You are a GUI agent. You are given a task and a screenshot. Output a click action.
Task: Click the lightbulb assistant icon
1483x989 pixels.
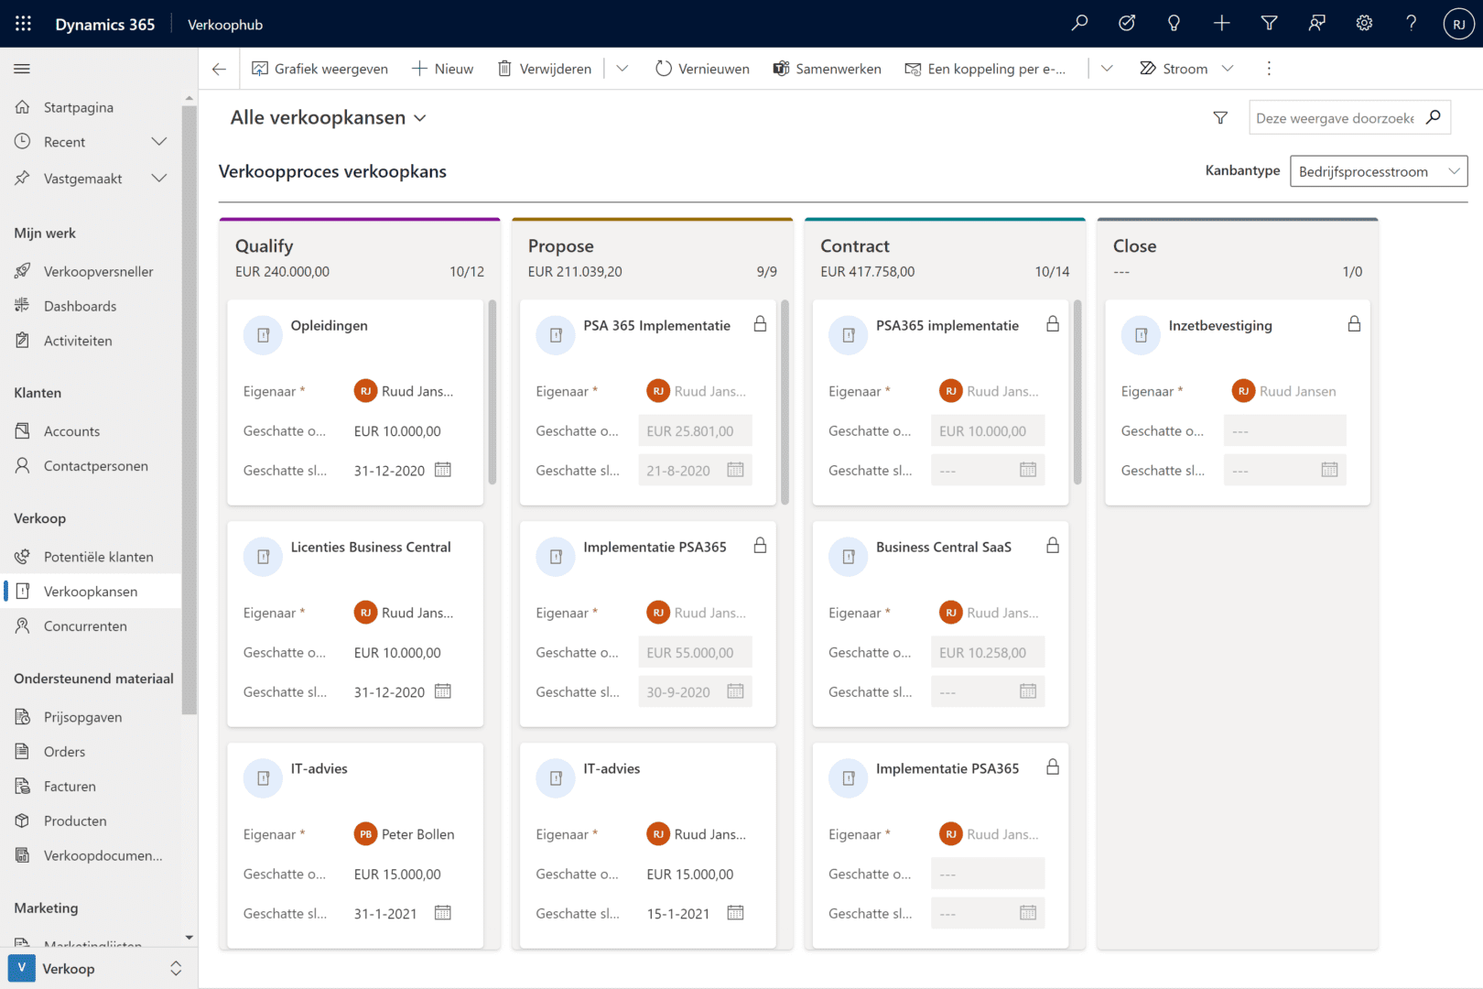coord(1174,24)
